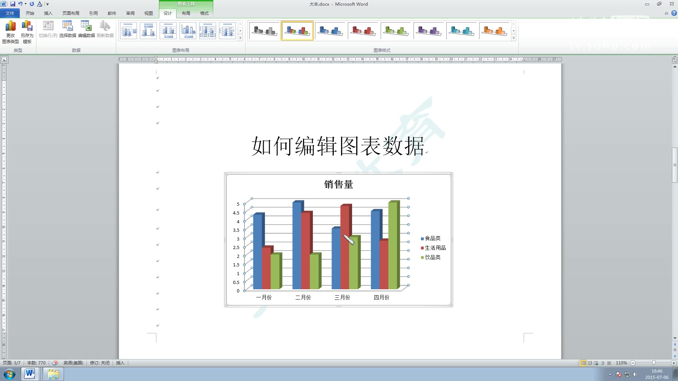Viewport: 678px width, 381px height.
Task: Open the File (文件) menu tab
Action: 10,13
